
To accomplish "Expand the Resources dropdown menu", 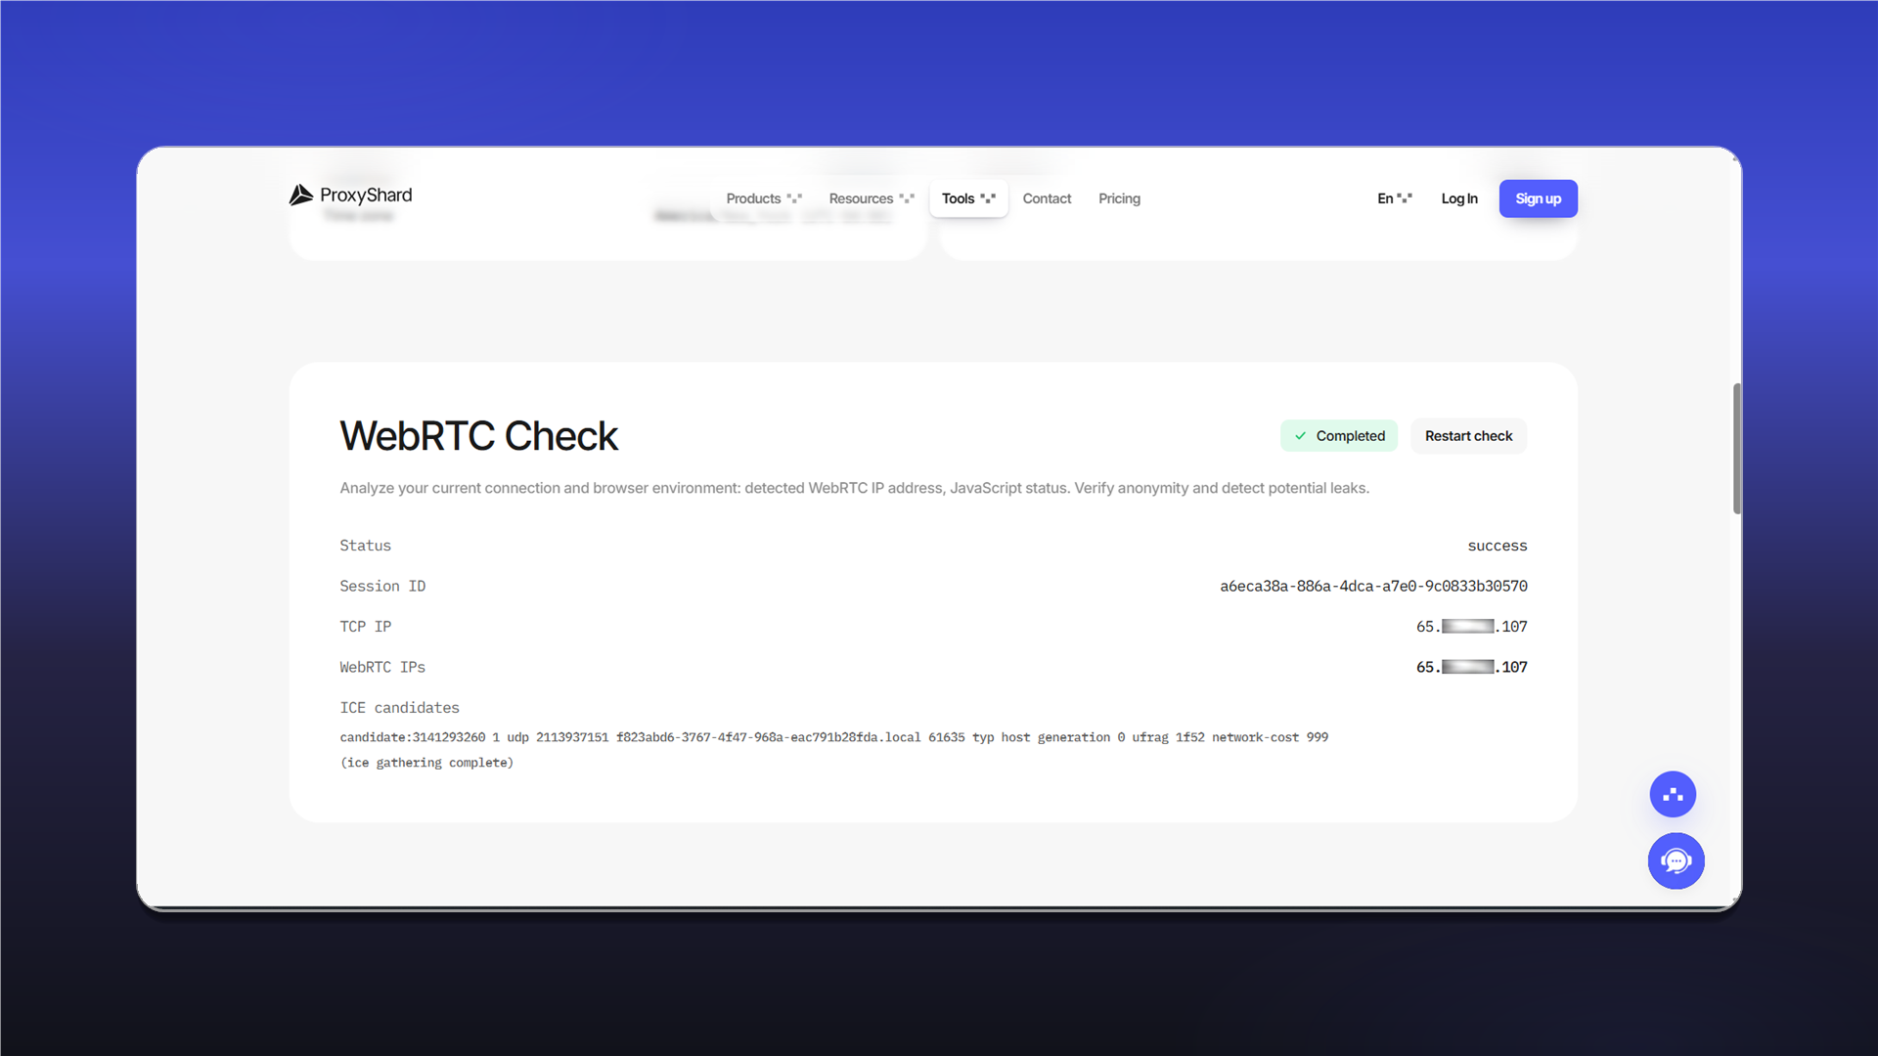I will 872,198.
